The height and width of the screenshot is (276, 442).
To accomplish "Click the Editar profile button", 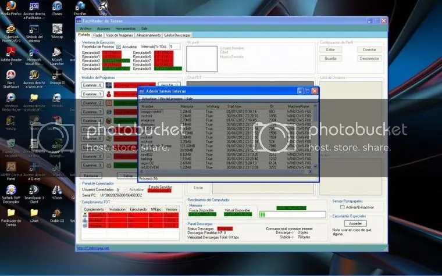I will pos(330,49).
